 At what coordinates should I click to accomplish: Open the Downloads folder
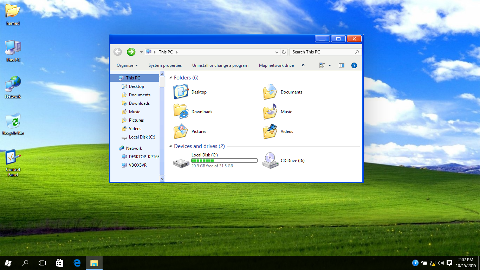202,111
